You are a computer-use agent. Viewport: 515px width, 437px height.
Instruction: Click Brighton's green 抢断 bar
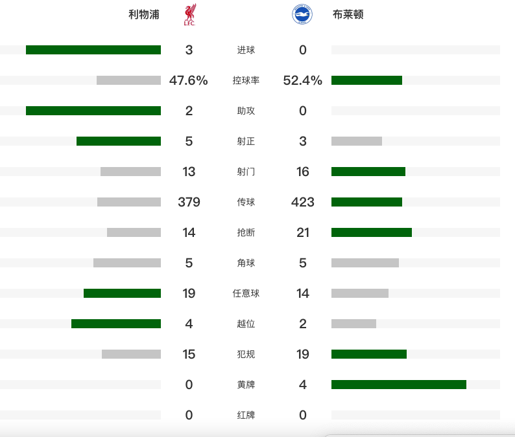coord(371,232)
